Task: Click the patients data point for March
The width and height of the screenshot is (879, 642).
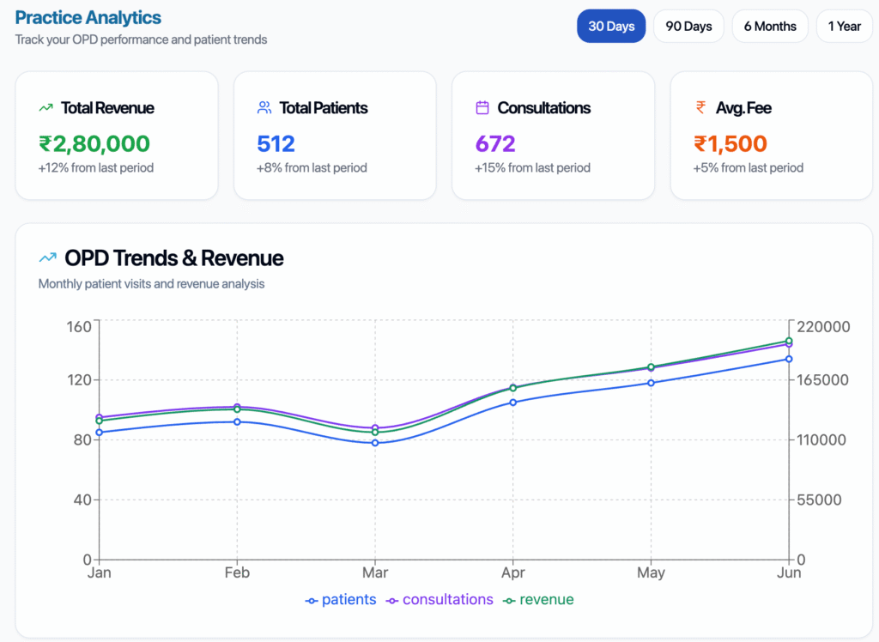Action: click(x=375, y=443)
